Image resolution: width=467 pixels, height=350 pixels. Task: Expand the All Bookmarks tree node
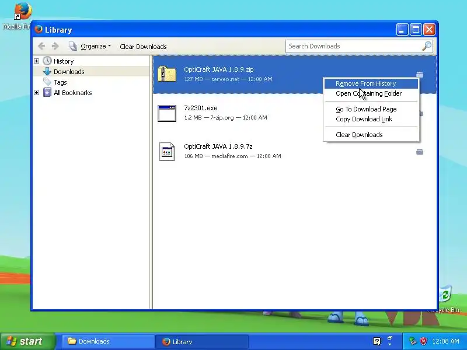coord(36,93)
